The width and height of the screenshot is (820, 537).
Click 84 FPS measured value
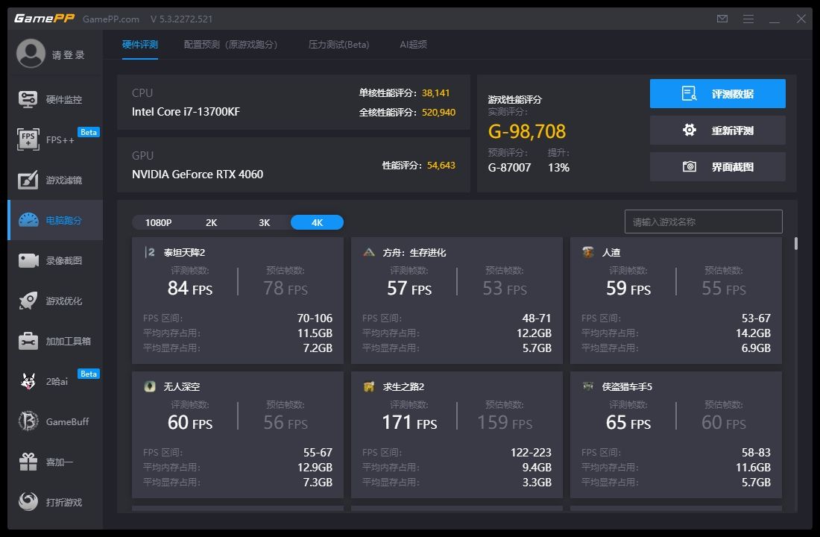click(x=190, y=288)
